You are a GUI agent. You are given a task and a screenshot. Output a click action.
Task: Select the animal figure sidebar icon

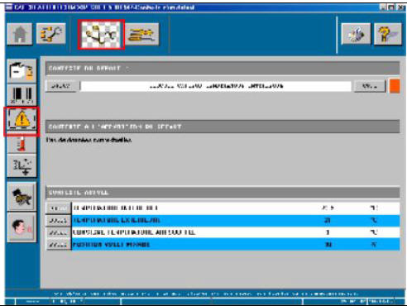[22, 197]
